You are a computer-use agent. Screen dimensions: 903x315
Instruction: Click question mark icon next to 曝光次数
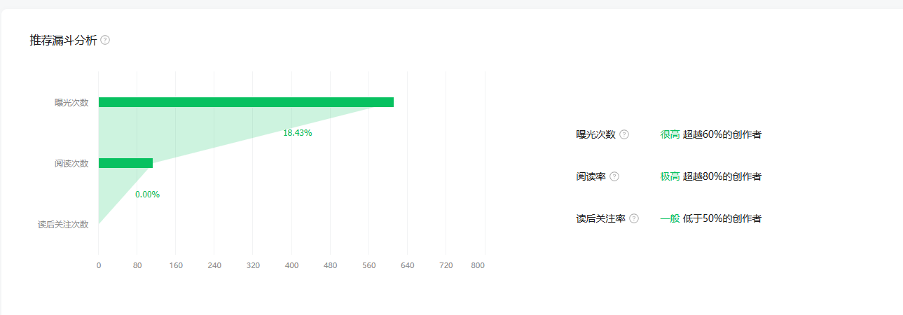(624, 134)
